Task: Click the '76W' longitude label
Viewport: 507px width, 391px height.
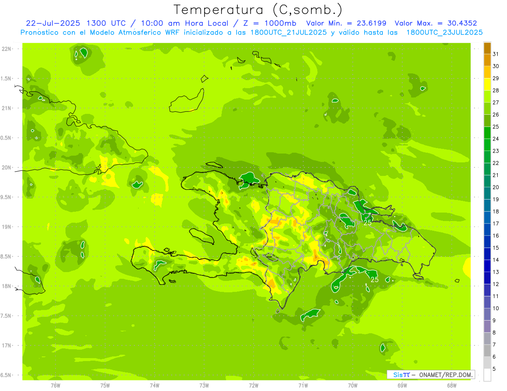Action: point(55,386)
